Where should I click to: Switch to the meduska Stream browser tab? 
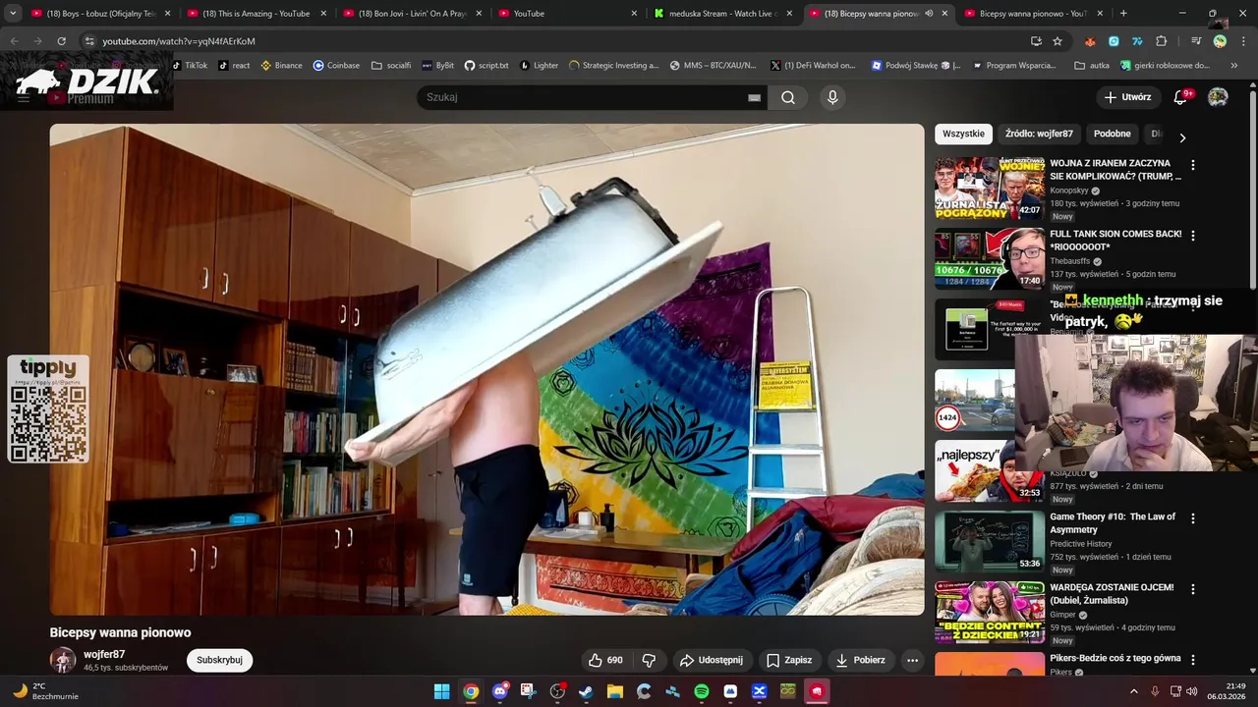(x=722, y=14)
